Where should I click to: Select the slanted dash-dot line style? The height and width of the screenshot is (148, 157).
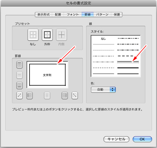[128, 44]
